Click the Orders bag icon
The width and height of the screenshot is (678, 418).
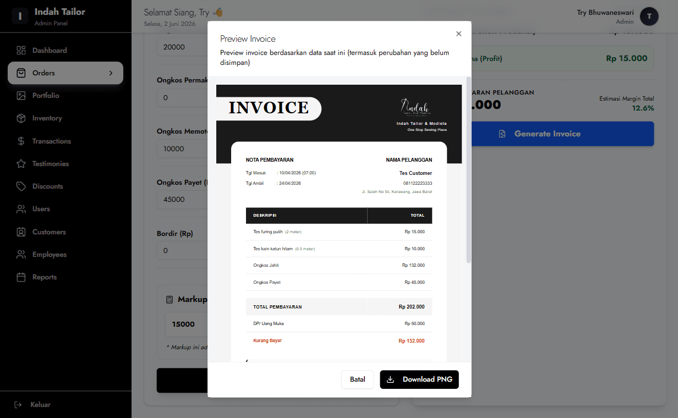click(x=21, y=73)
